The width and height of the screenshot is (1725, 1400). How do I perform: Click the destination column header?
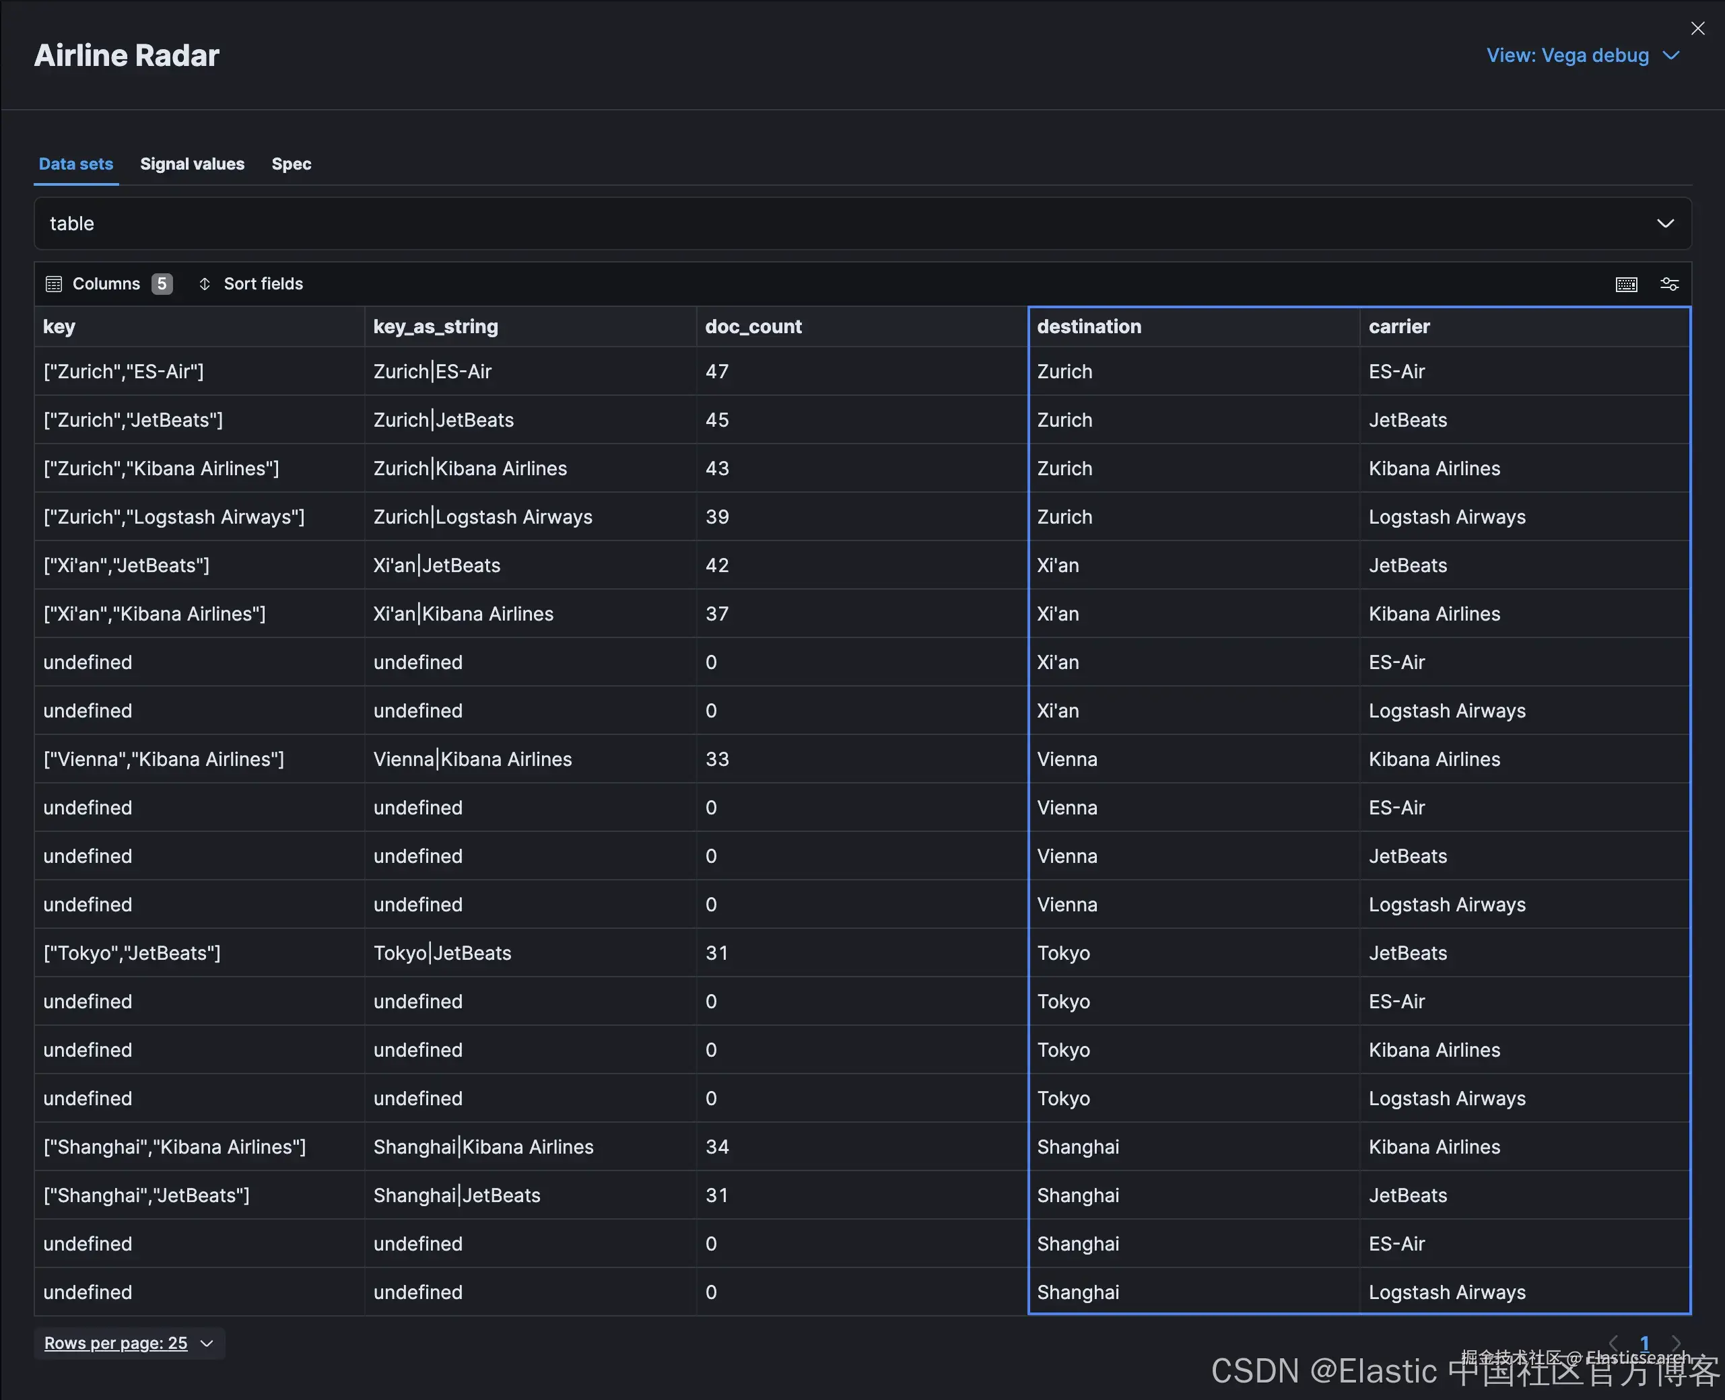click(x=1089, y=326)
